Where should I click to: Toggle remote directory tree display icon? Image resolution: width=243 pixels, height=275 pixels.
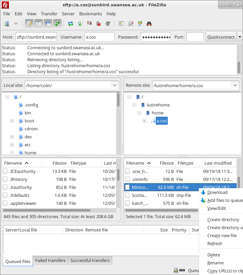(x=48, y=24)
